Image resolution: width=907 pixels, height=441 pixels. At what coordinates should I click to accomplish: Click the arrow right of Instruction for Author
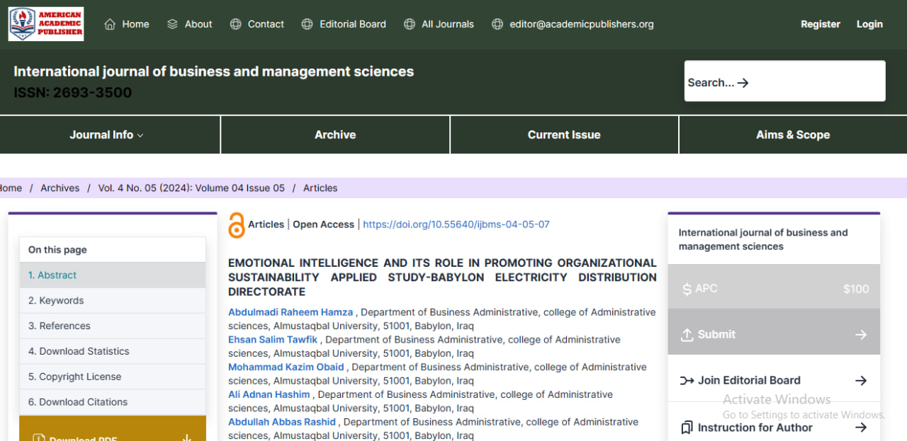pos(861,428)
